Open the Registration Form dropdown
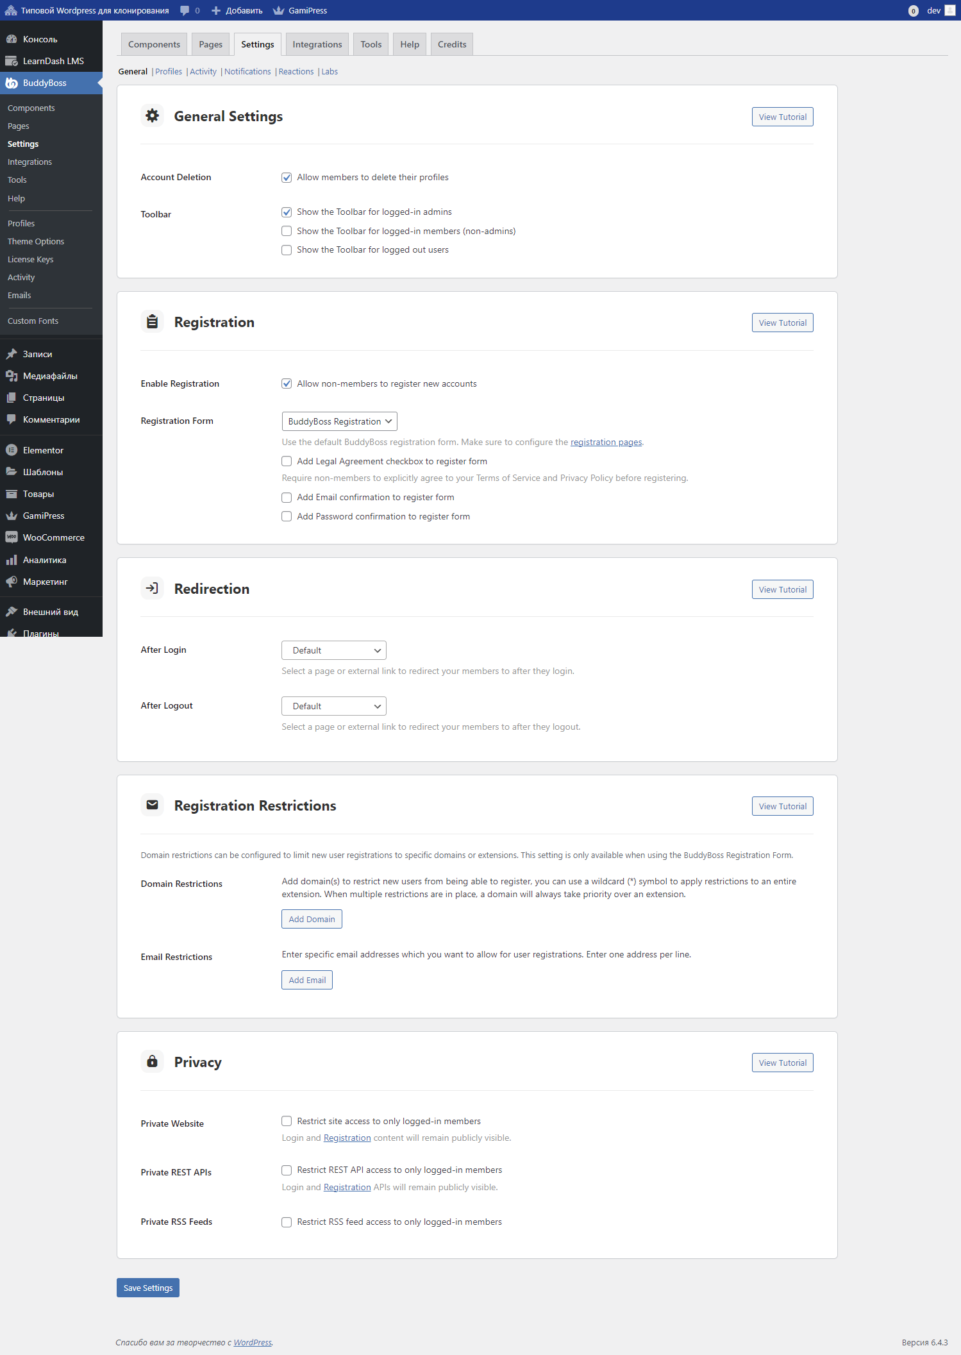The image size is (961, 1355). (340, 421)
